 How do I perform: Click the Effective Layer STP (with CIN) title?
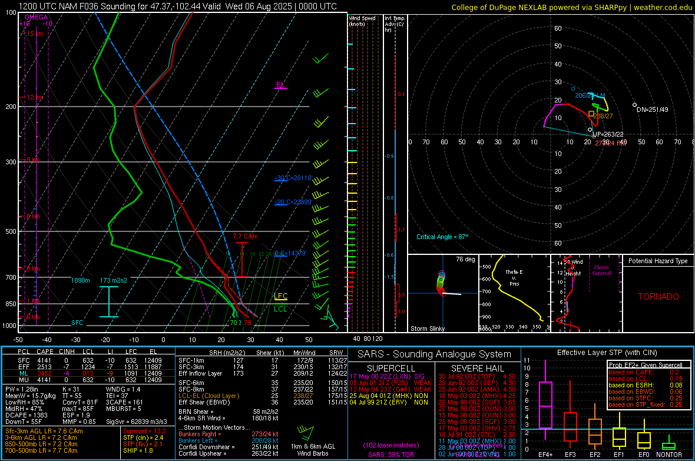607,353
